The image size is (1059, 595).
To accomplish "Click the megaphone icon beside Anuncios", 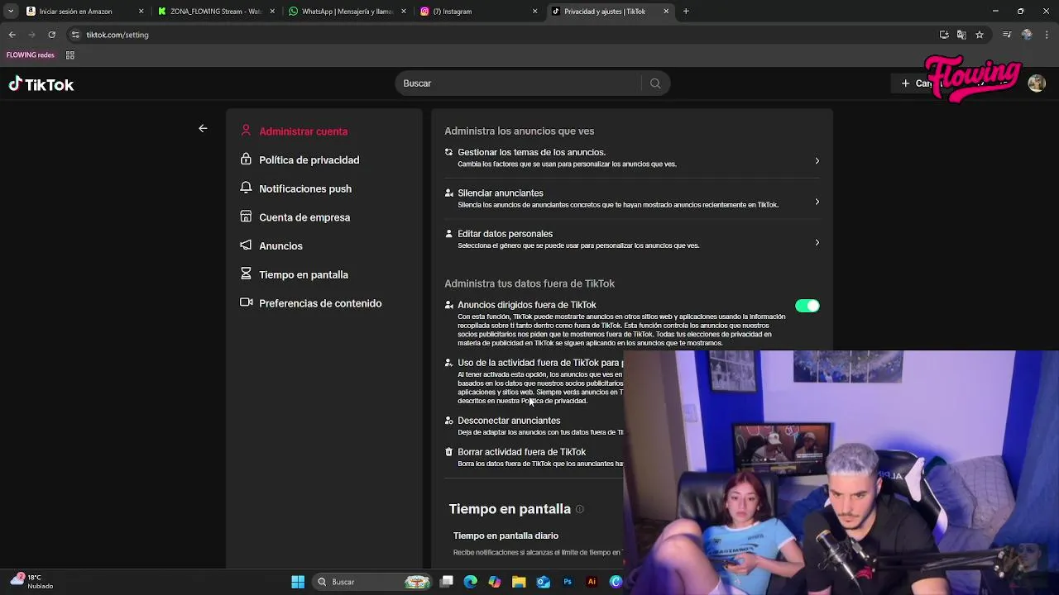I will 246,245.
